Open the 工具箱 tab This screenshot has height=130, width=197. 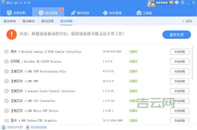point(144,13)
